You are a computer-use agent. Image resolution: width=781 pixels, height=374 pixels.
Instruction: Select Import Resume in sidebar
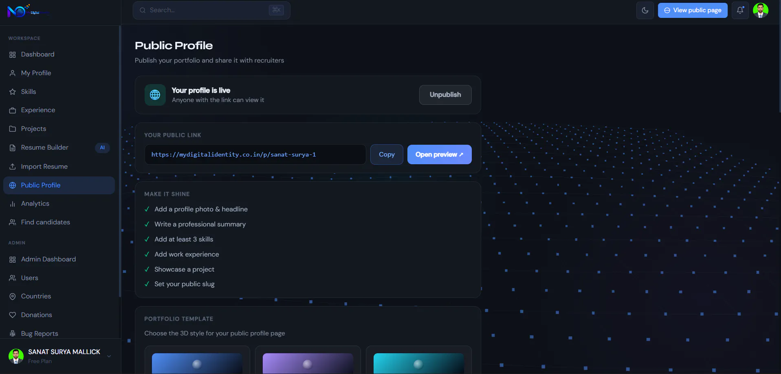[59, 167]
